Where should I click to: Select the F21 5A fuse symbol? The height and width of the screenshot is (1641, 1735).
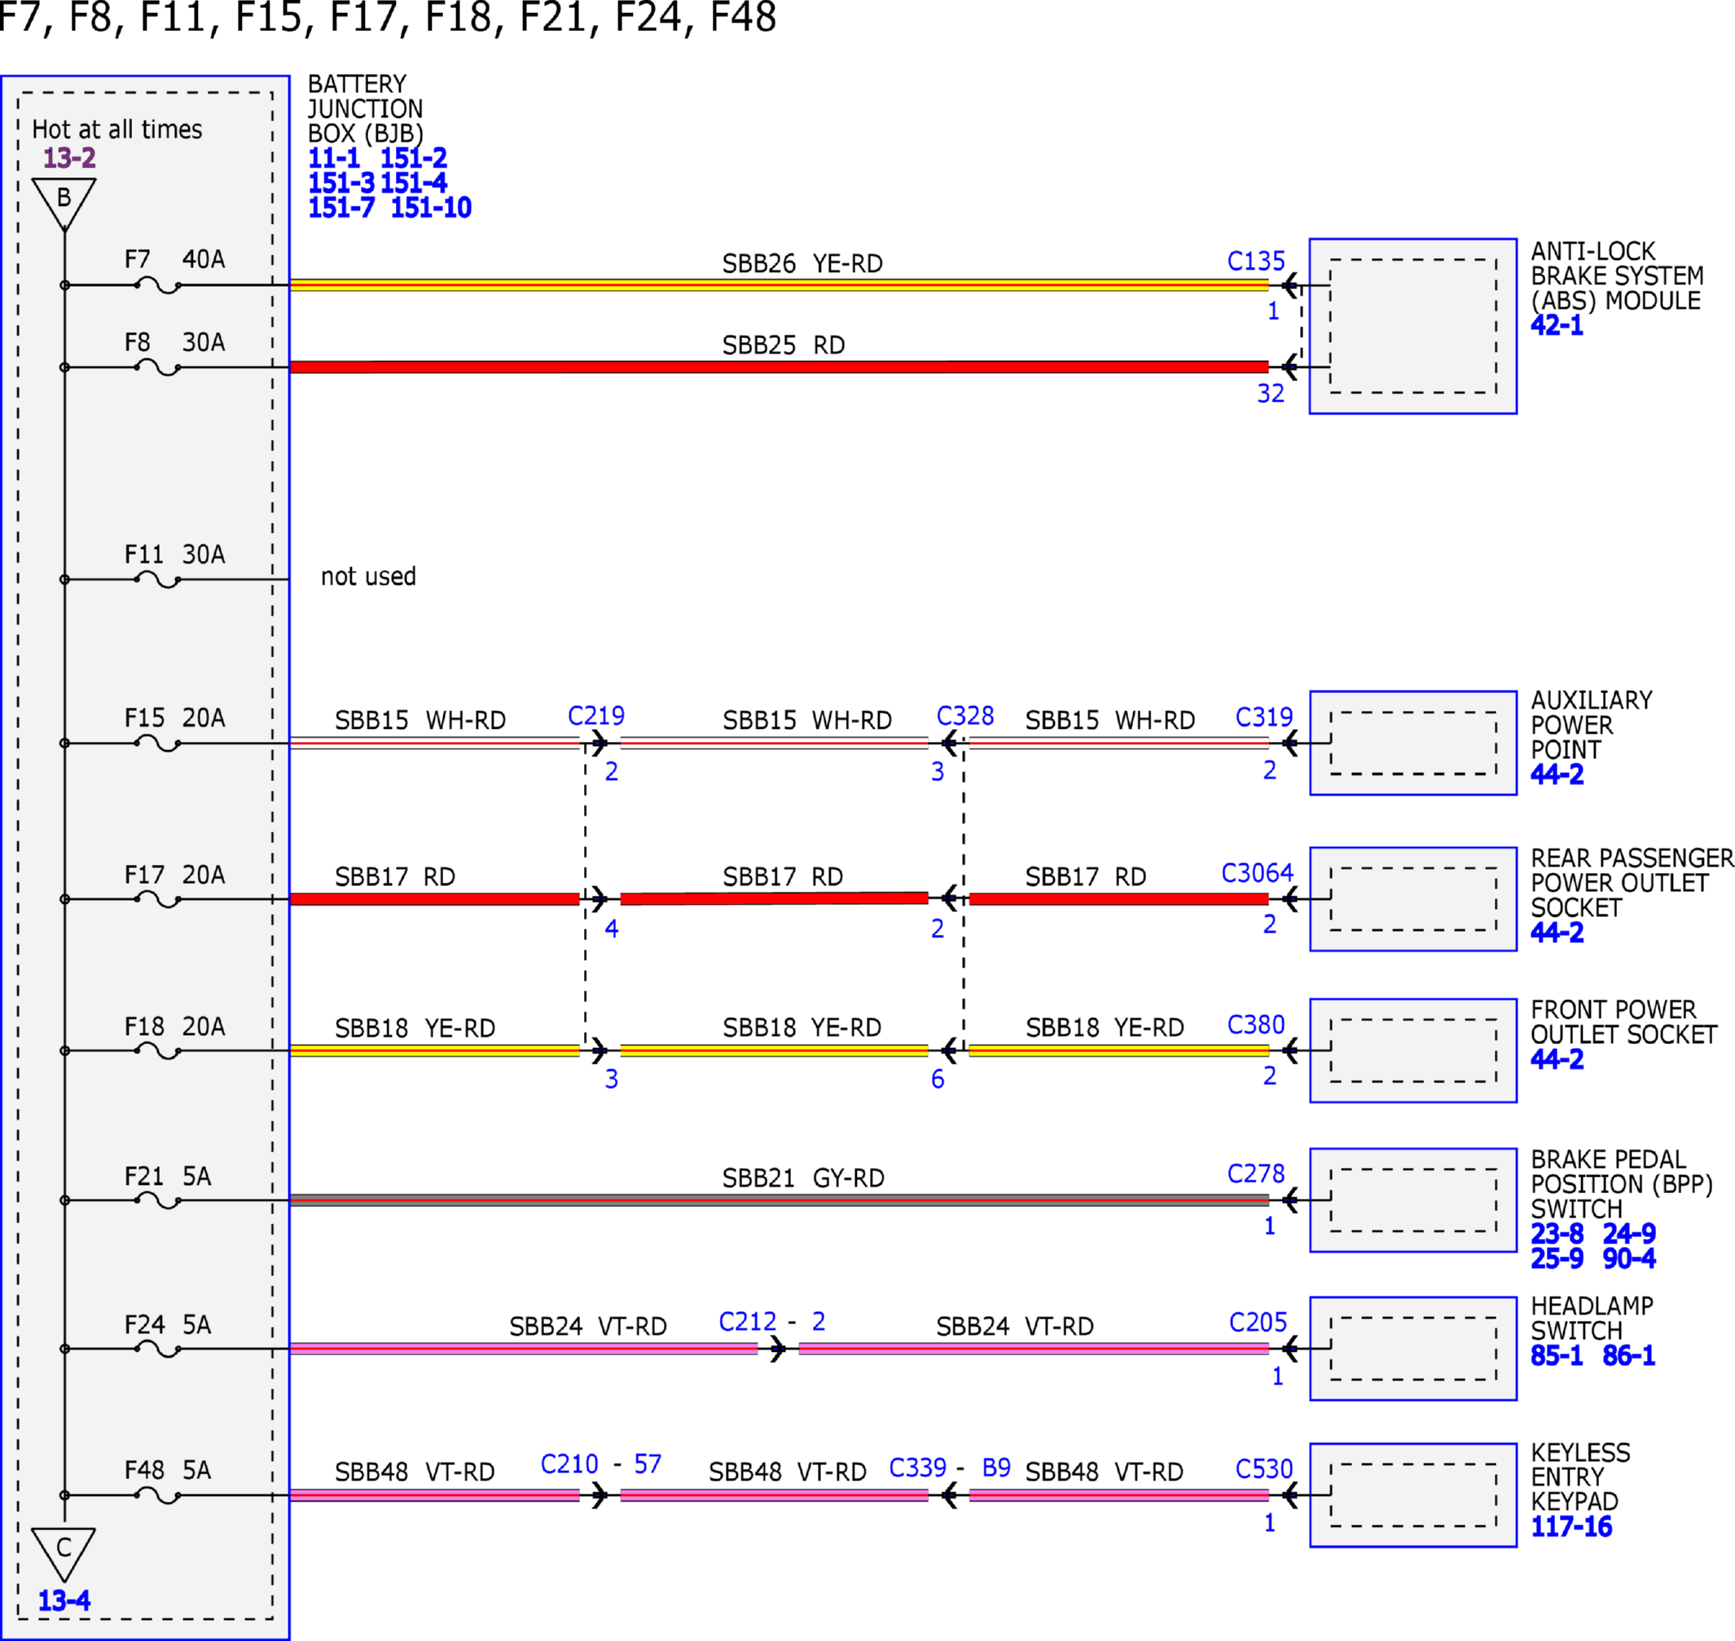[158, 1200]
